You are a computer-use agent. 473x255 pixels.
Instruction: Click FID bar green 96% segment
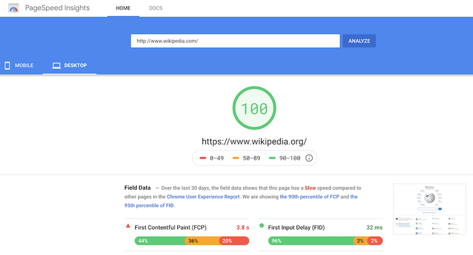pos(311,241)
